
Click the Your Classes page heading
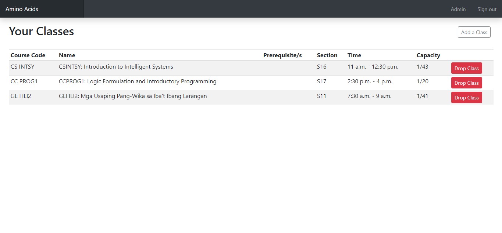point(41,31)
